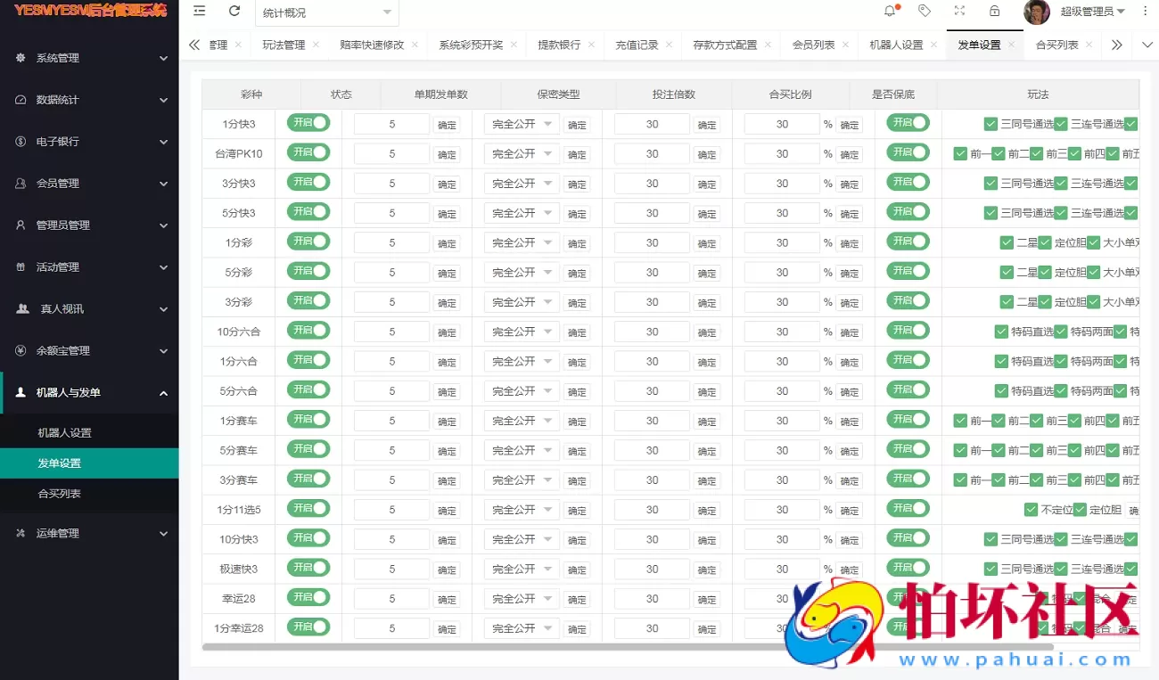Open the vertical ellipsis menu top right

pyautogui.click(x=1145, y=11)
